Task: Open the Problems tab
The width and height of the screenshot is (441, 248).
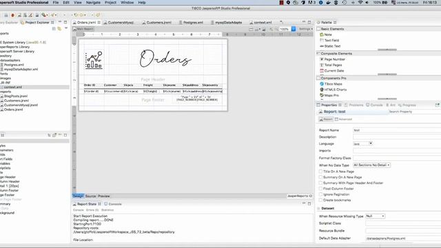Action: pyautogui.click(x=353, y=105)
